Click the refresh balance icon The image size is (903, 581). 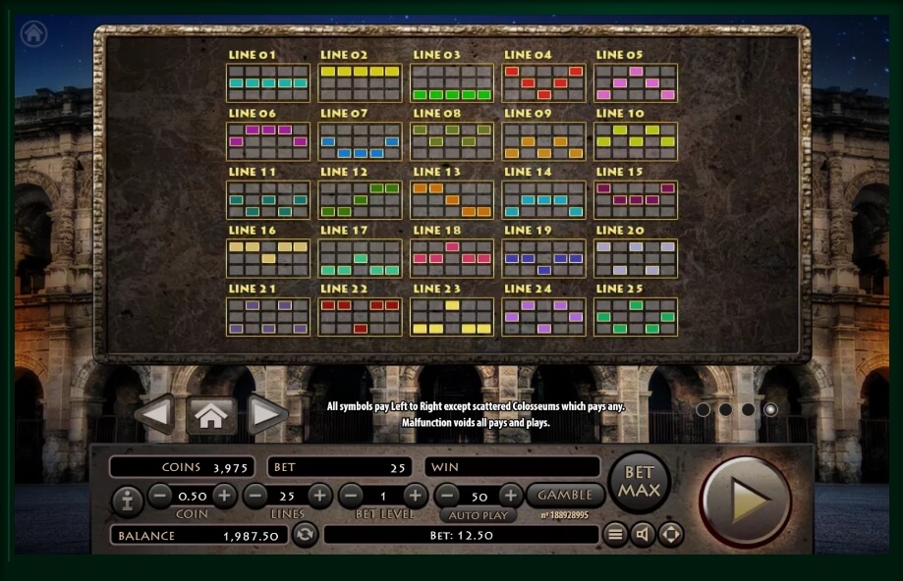pyautogui.click(x=306, y=535)
